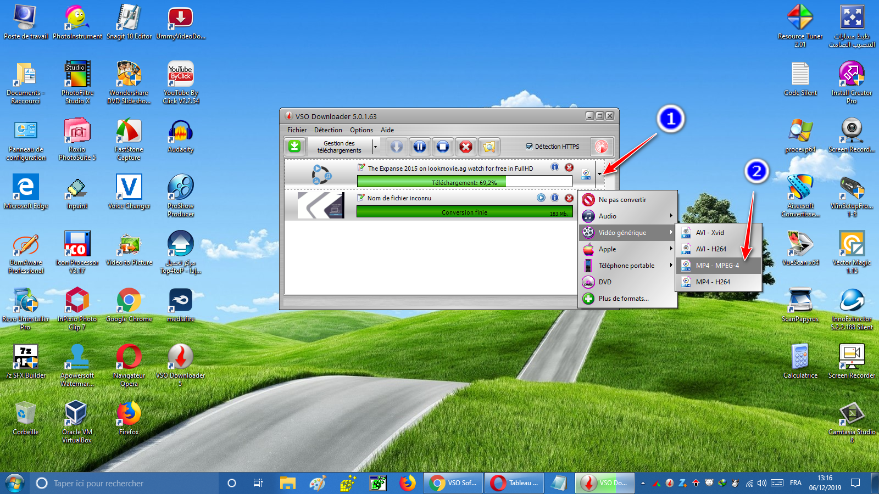This screenshot has width=879, height=494.
Task: Click the MP4 output format icon for The Expanse
Action: (x=586, y=174)
